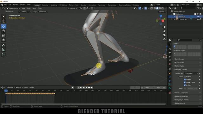Open the timeline Marker menu
The height and width of the screenshot is (114, 203).
point(32,87)
